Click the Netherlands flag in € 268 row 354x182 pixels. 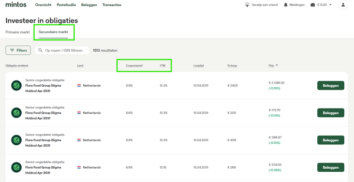tap(79, 167)
